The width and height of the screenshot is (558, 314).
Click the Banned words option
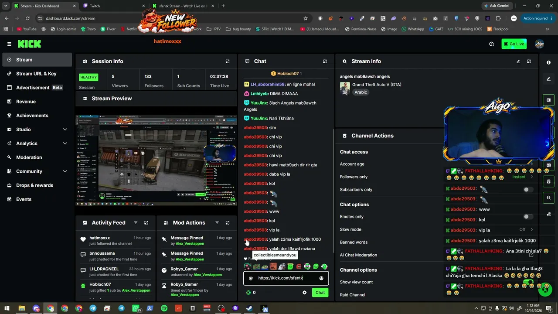coord(354,242)
